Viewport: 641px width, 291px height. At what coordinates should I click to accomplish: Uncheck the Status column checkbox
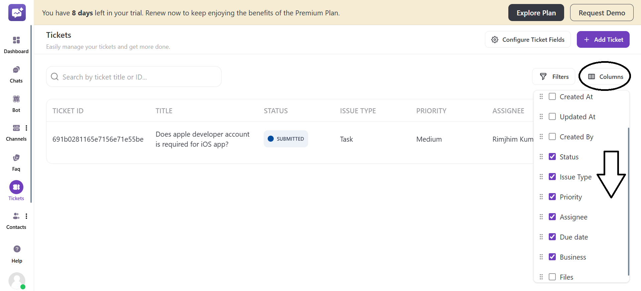552,157
